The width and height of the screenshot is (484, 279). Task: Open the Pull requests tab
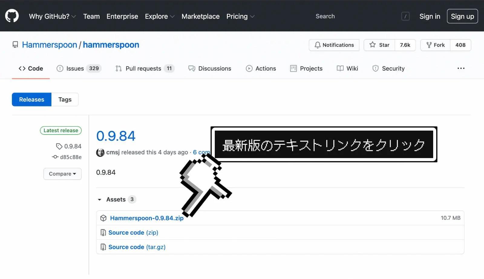click(145, 69)
